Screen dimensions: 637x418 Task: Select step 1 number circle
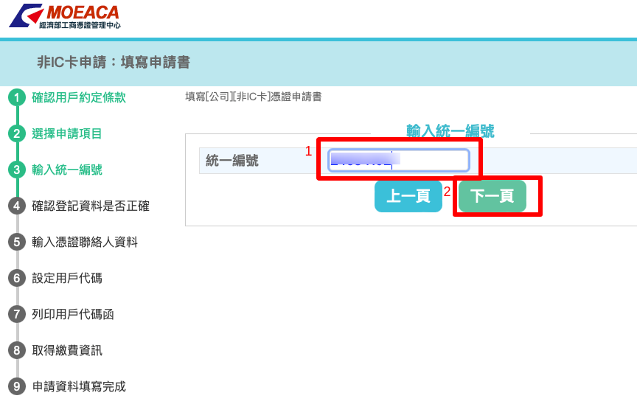(17, 97)
